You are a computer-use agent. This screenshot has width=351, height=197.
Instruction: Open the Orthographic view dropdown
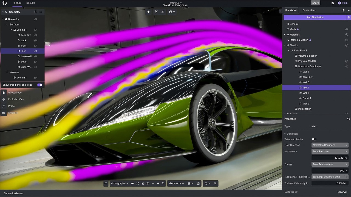[x=120, y=183]
